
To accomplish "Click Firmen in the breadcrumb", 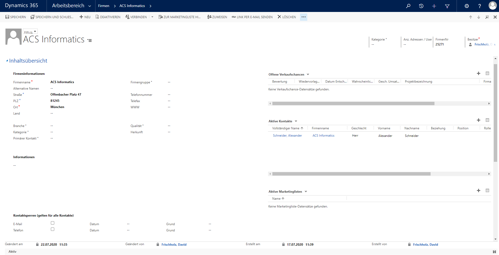I will tap(104, 6).
